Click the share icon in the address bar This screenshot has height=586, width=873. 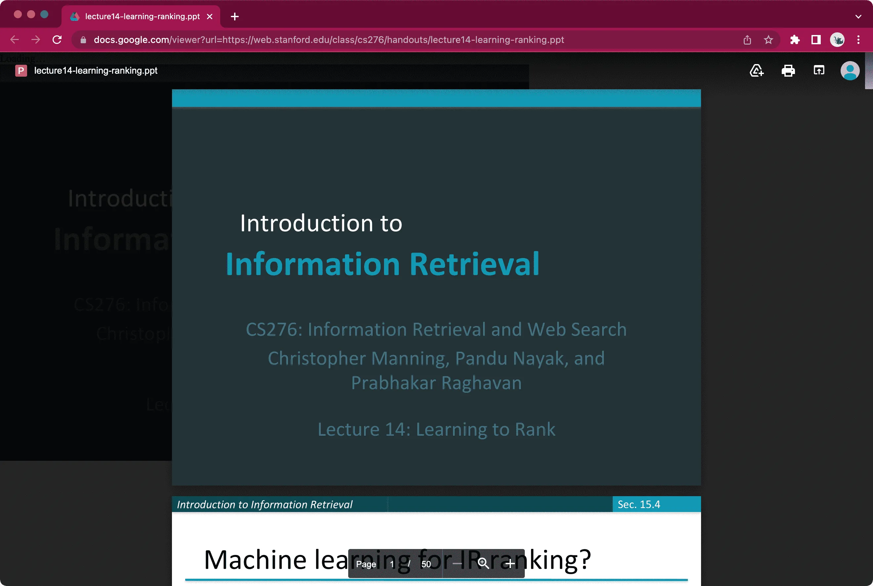[747, 40]
